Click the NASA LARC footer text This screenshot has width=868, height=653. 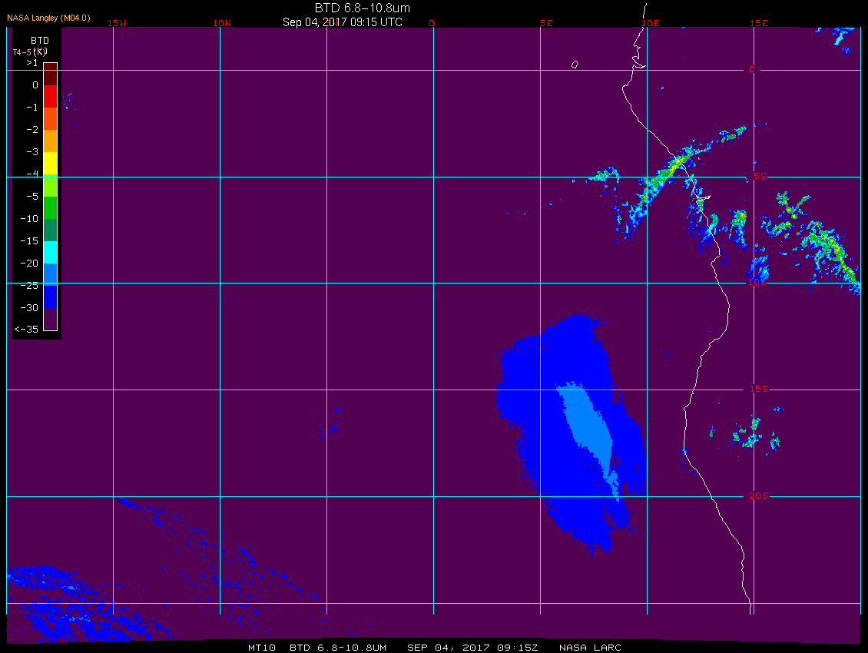coord(590,648)
